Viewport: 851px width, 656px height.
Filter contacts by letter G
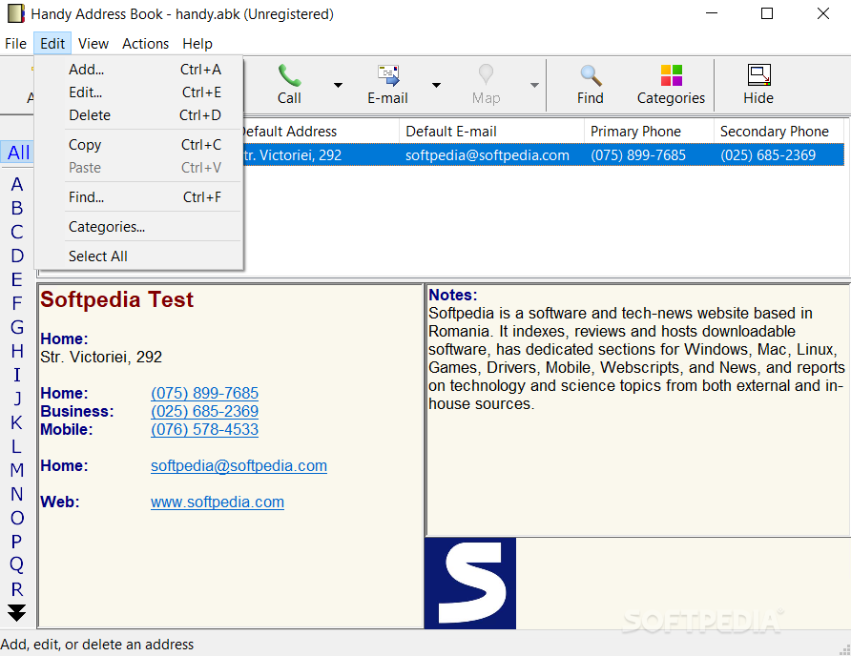pyautogui.click(x=17, y=327)
